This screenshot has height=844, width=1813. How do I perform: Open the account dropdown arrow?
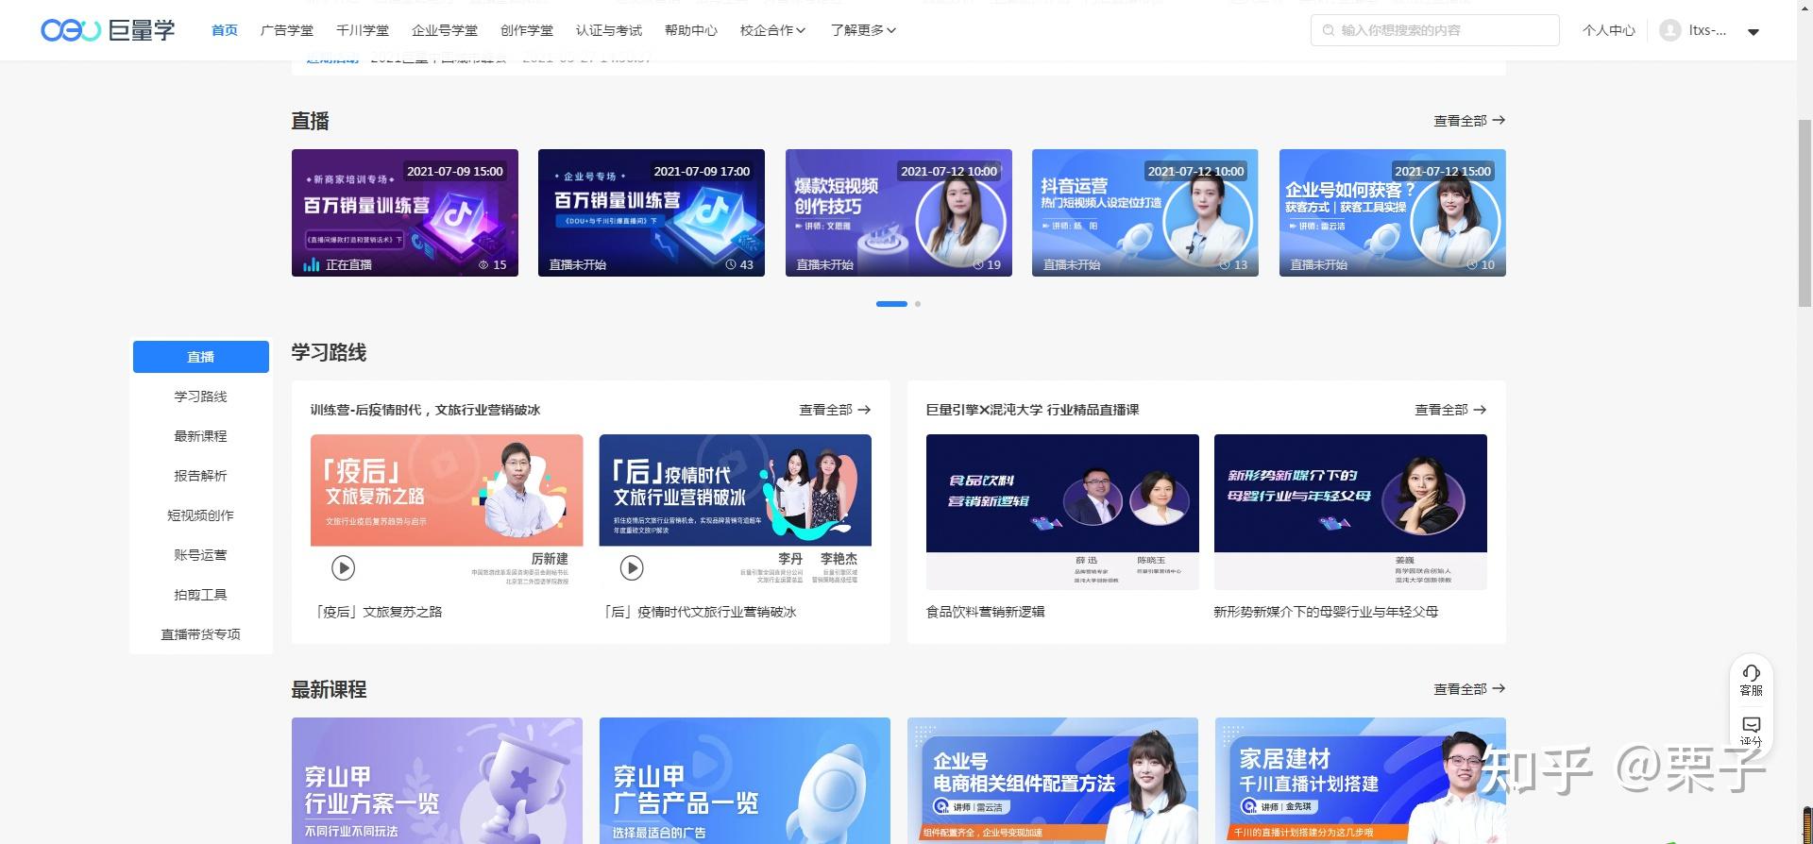(x=1754, y=31)
